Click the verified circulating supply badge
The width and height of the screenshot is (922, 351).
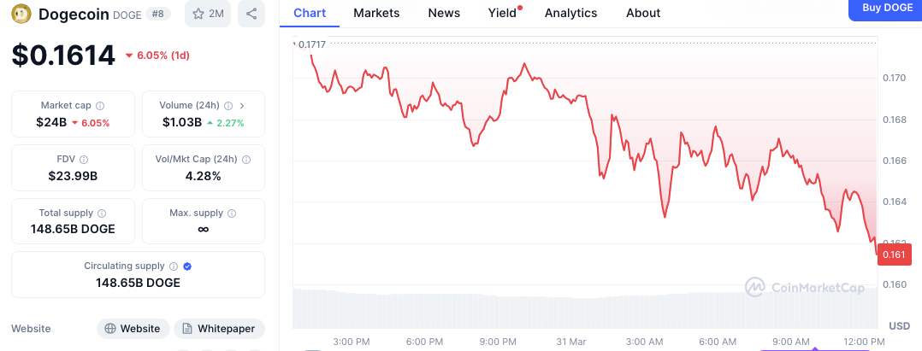[187, 266]
